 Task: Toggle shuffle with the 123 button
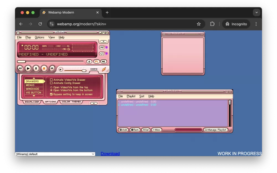coord(102,54)
